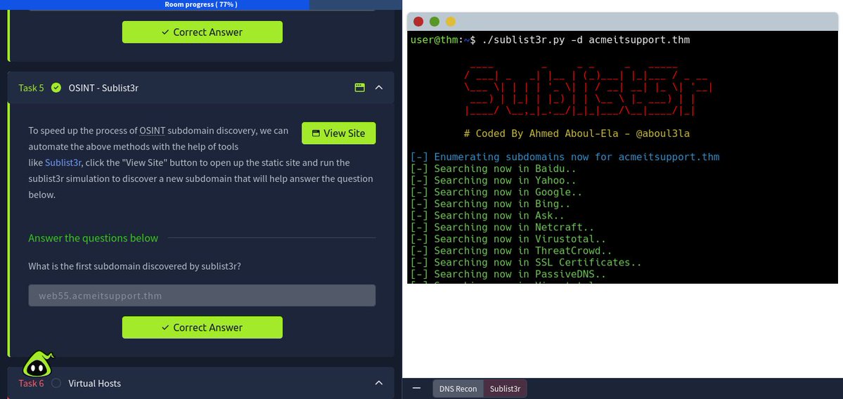Switch to the Sublist3r tab

tap(505, 388)
